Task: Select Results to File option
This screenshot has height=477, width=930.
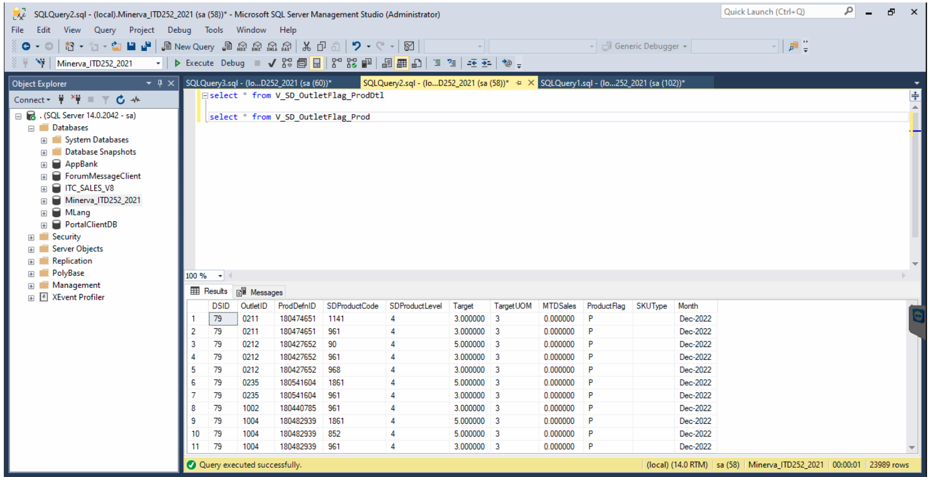Action: (417, 63)
